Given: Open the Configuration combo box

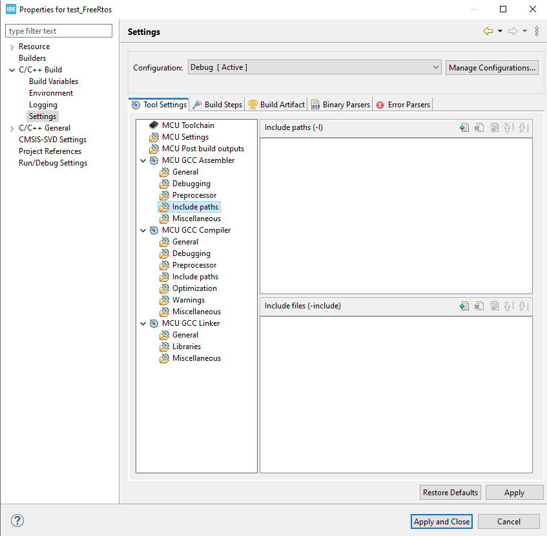Looking at the screenshot, I should 315,67.
